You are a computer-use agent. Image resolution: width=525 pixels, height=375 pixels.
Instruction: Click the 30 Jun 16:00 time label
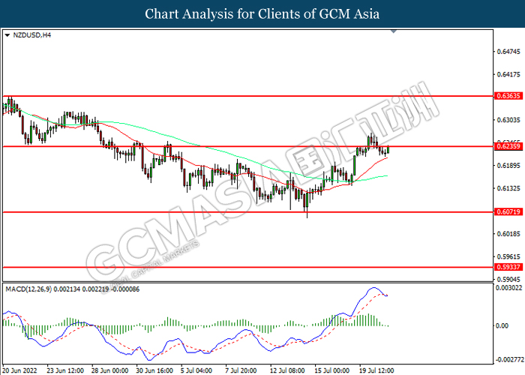coord(154,370)
